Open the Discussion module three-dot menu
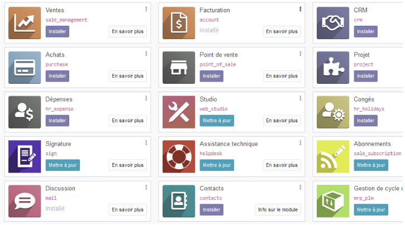The image size is (405, 225). (x=146, y=188)
